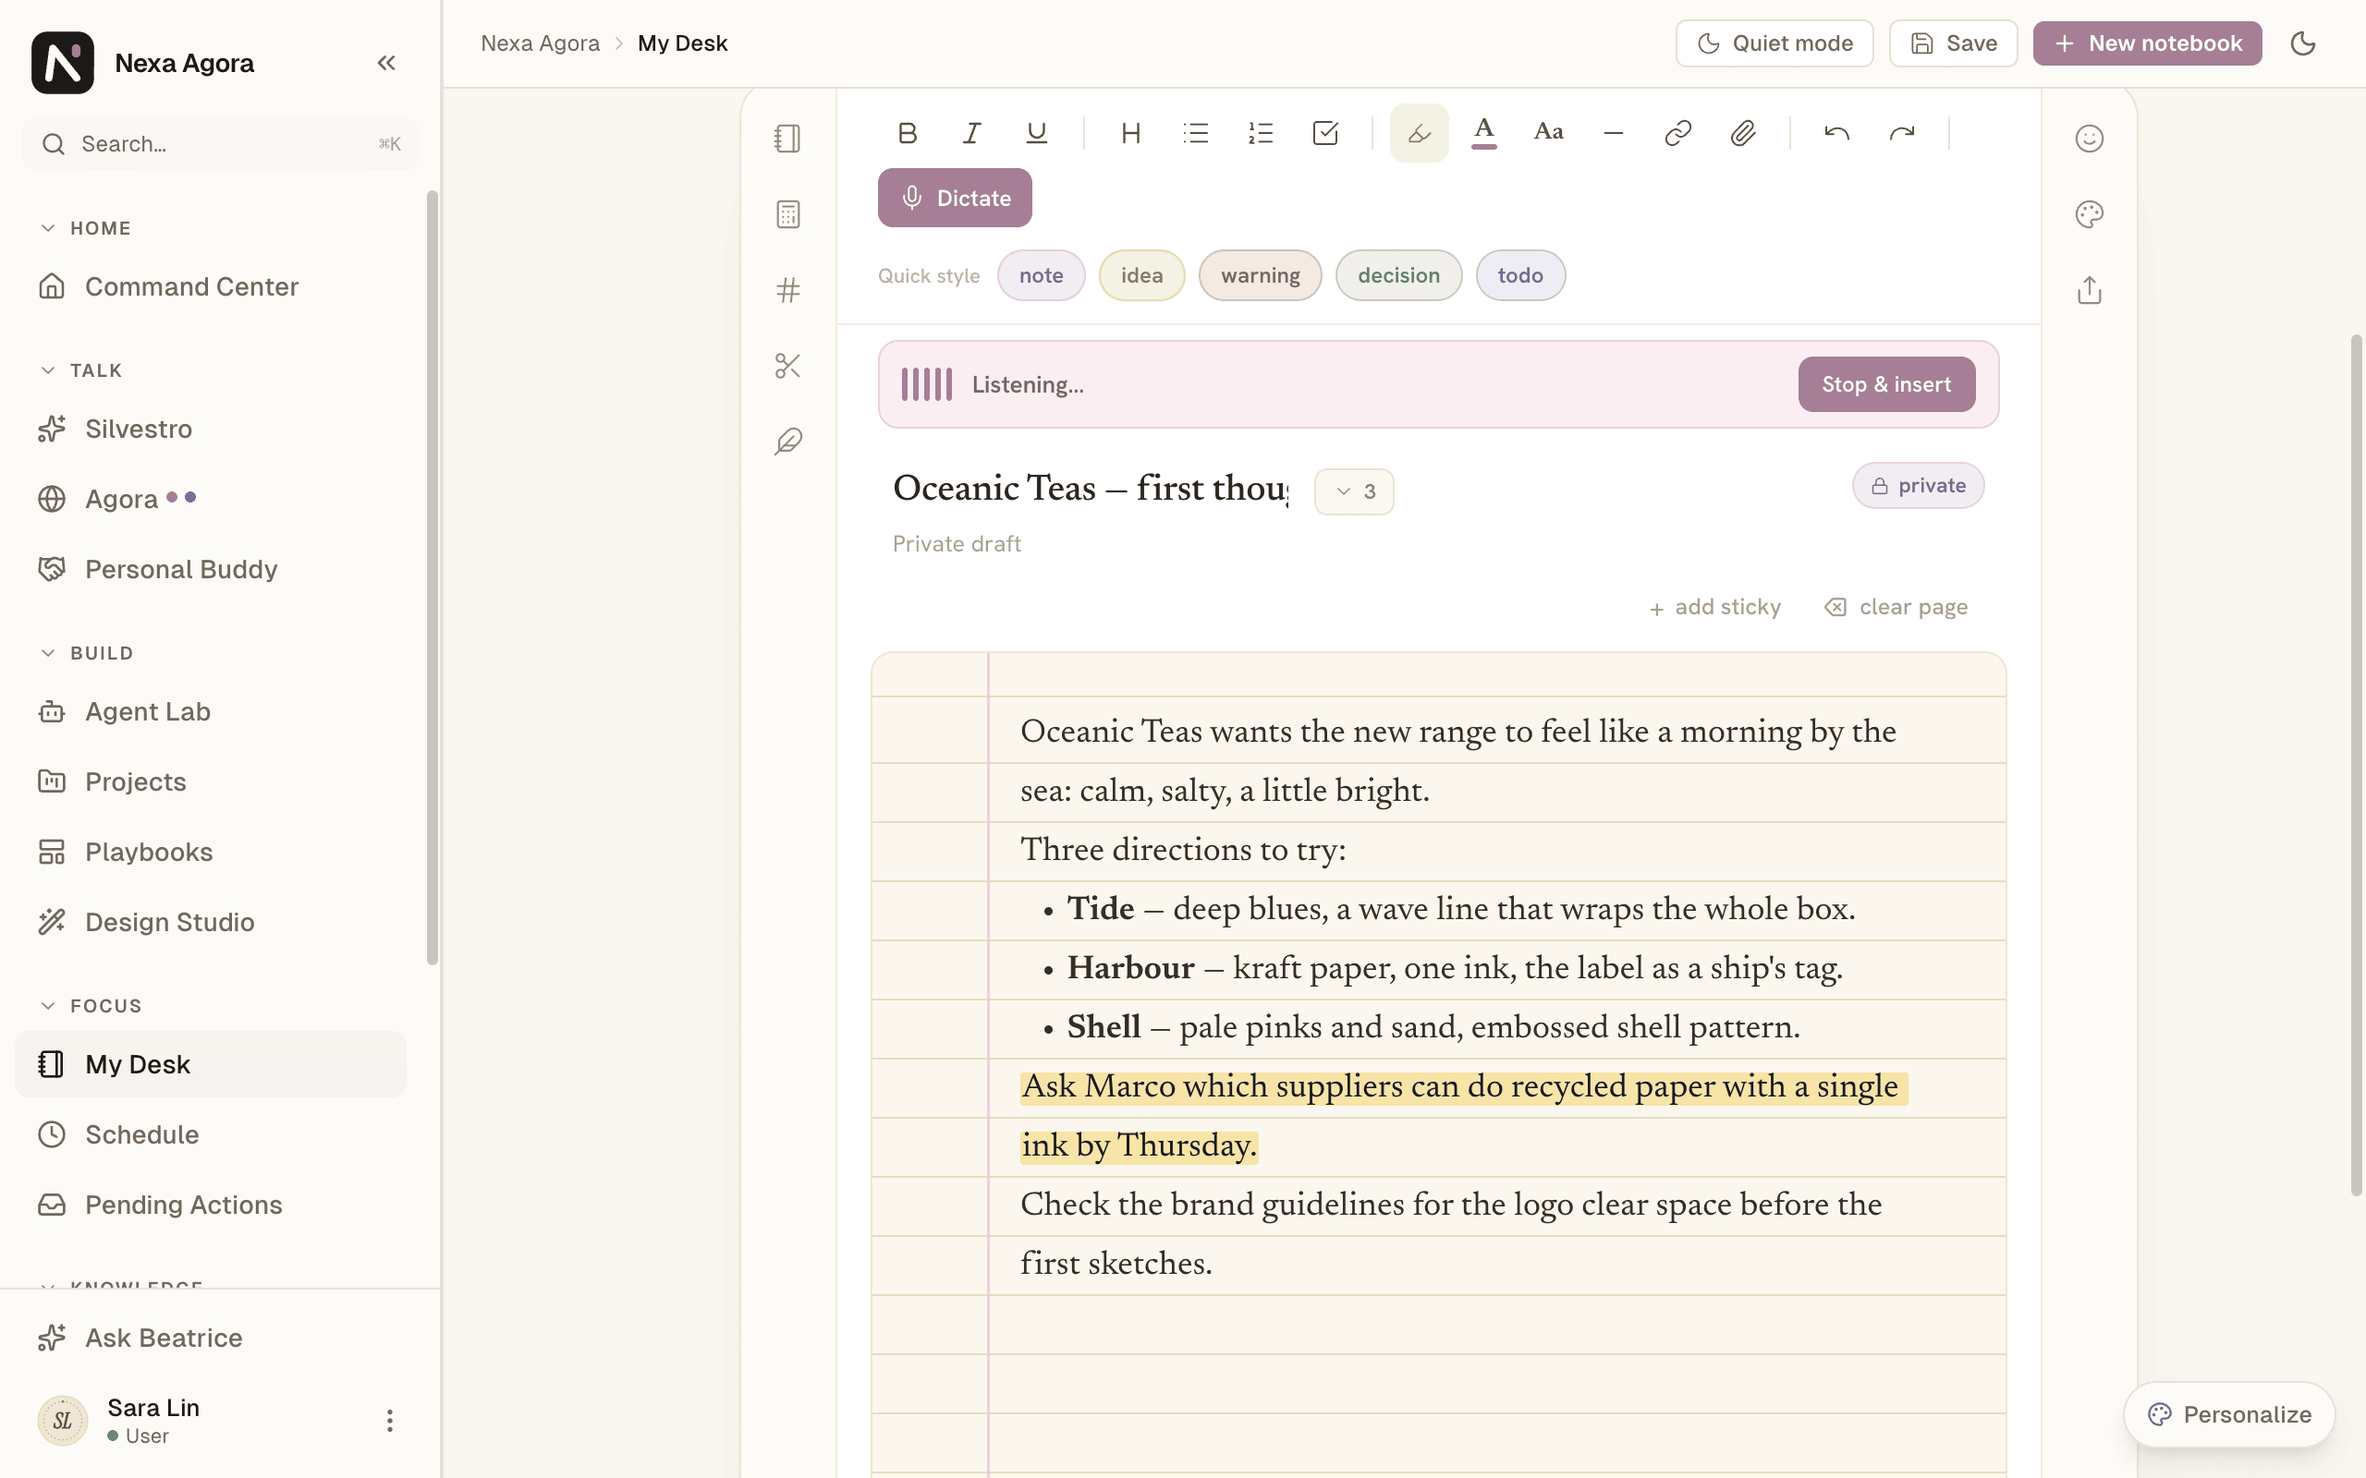Screen dimensions: 2366x1478
Task: Insert a horizontal divider line
Action: (x=1613, y=133)
